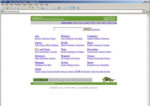The height and width of the screenshot is (106, 150).
Task: Click the new blank page icon
Action: [x=2, y=8]
